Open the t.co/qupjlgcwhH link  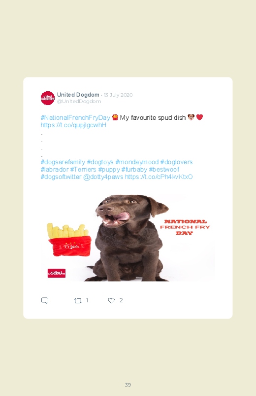tap(73, 125)
